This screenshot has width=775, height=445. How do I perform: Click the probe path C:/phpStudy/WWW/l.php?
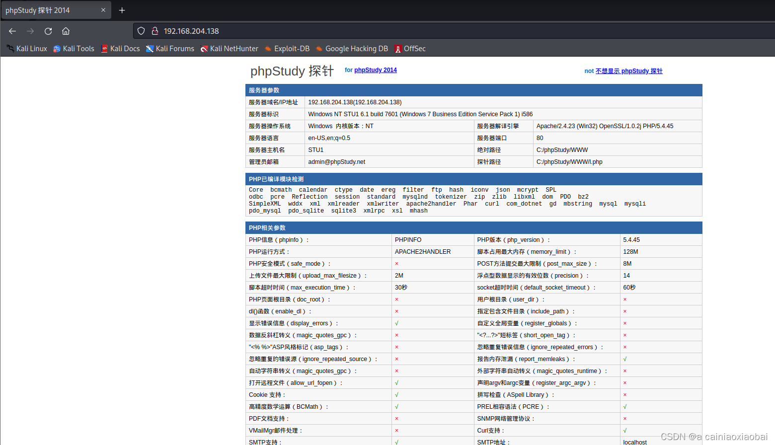(569, 162)
